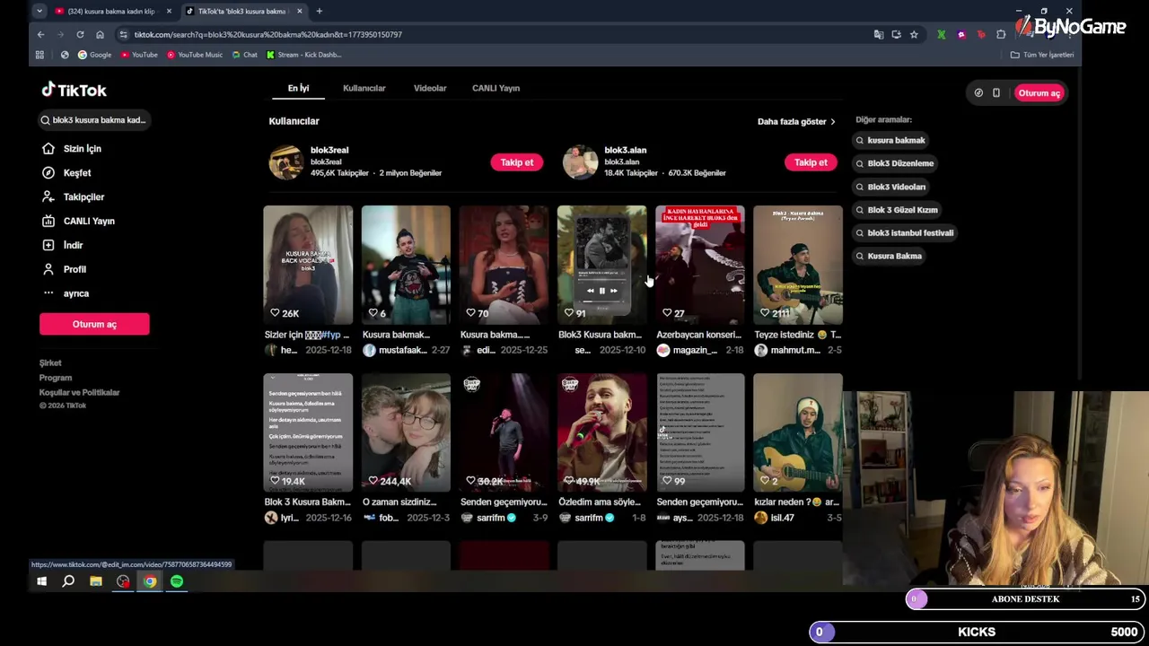This screenshot has height=646, width=1149.
Task: Open Chrome three-dot menu
Action: point(1070,34)
